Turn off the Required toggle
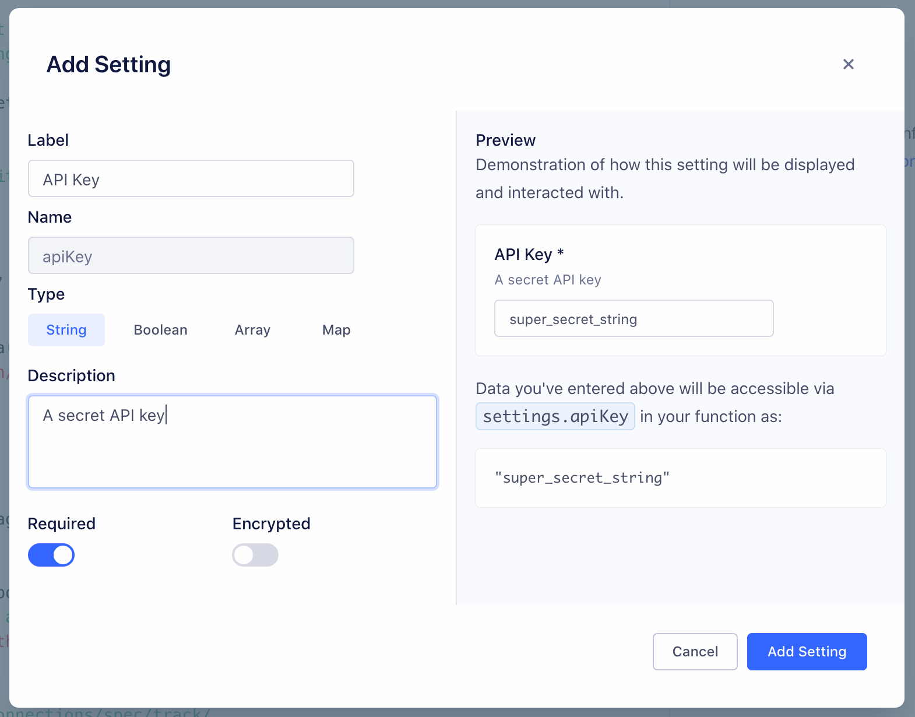This screenshot has height=717, width=915. (51, 555)
